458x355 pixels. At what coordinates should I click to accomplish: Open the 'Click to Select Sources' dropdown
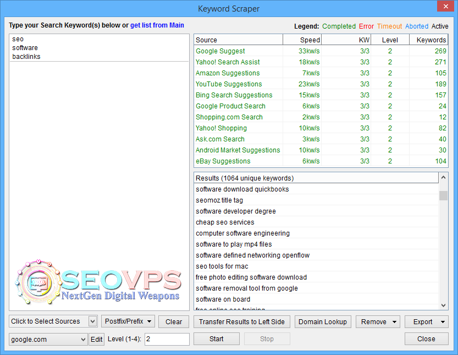53,321
